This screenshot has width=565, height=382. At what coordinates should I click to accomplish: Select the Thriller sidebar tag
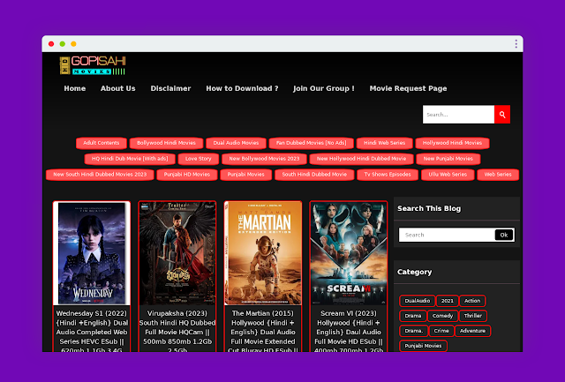pyautogui.click(x=473, y=316)
